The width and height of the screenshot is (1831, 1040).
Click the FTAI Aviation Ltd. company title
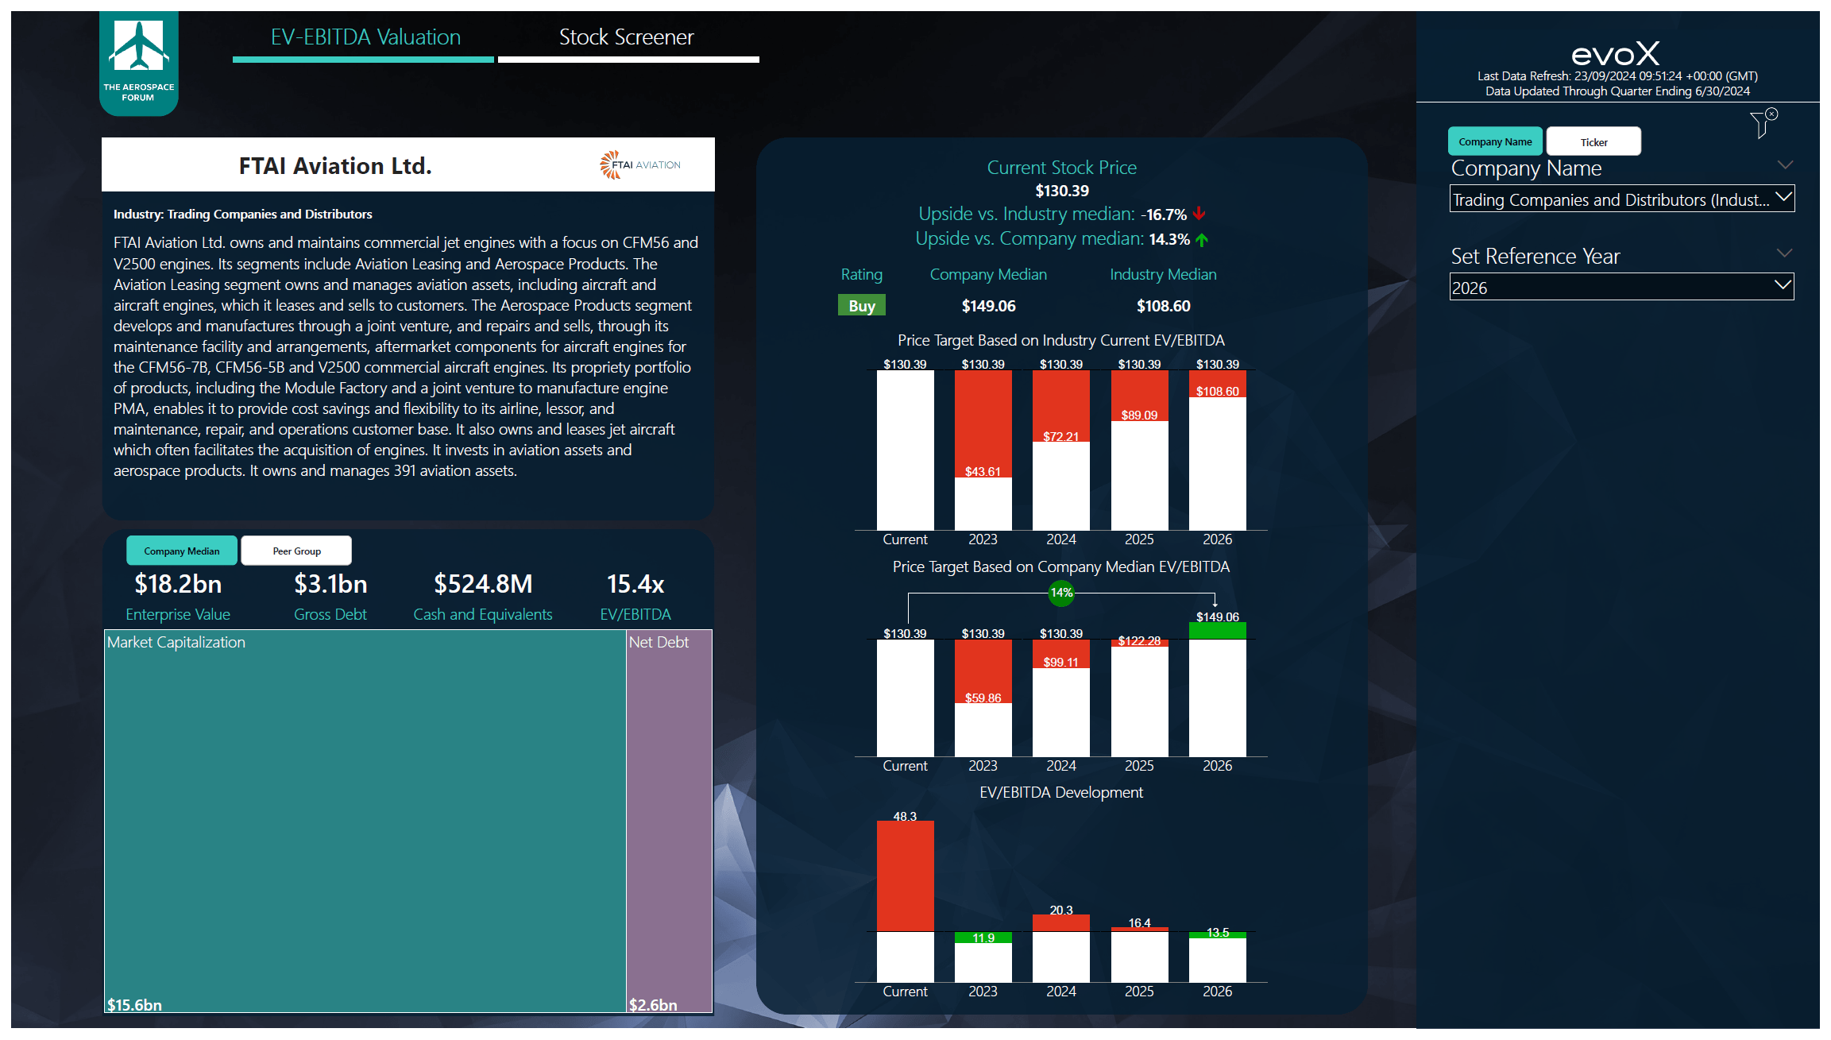point(335,165)
